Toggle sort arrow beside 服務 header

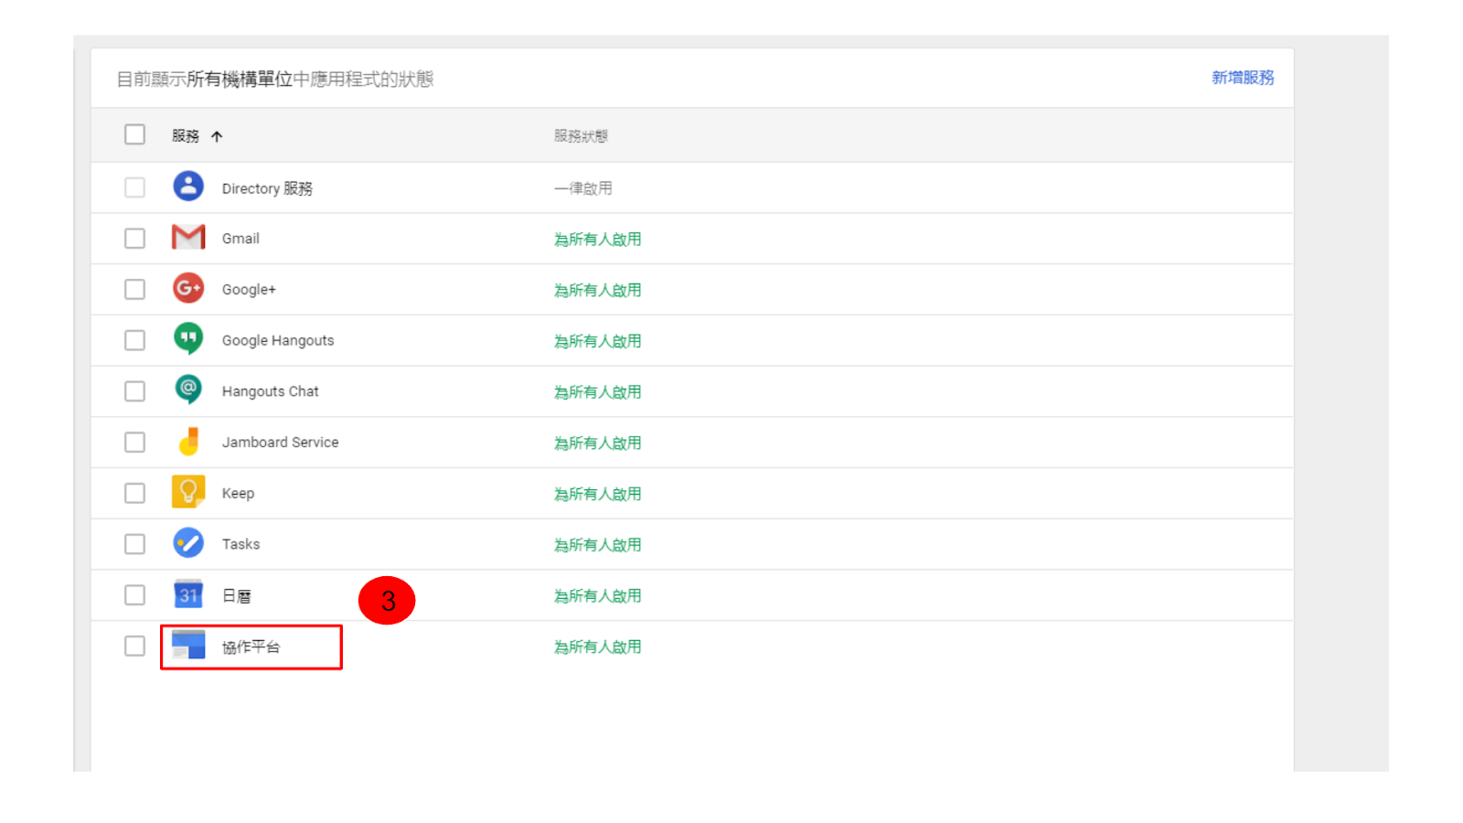click(x=217, y=136)
